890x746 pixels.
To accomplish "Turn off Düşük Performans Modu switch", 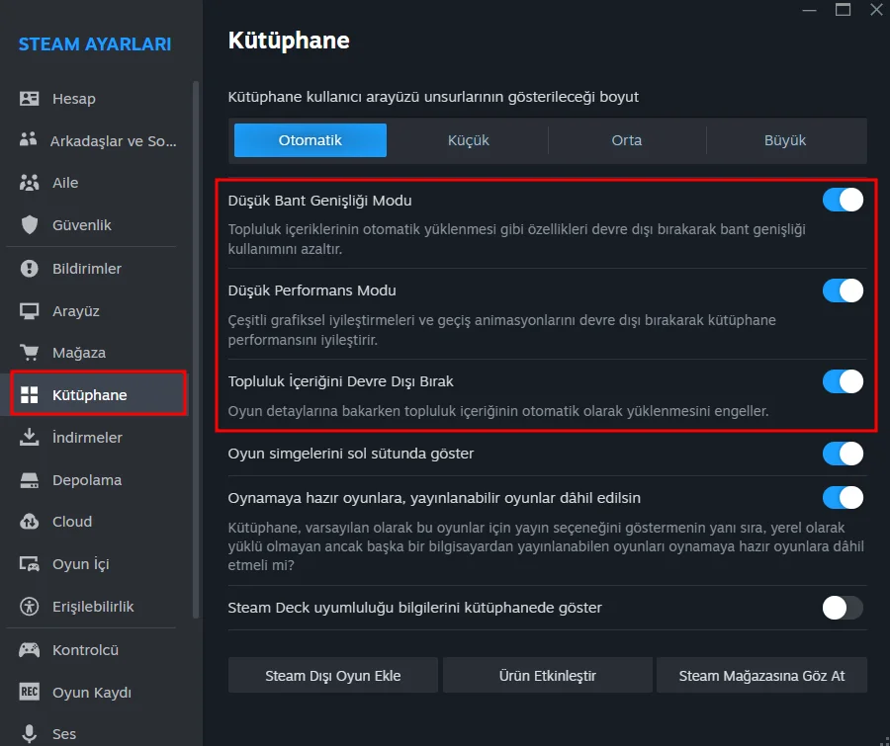I will click(843, 290).
